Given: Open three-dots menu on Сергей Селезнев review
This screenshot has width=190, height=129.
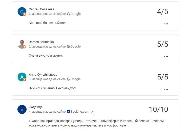Looking at the screenshot, I should [166, 24].
